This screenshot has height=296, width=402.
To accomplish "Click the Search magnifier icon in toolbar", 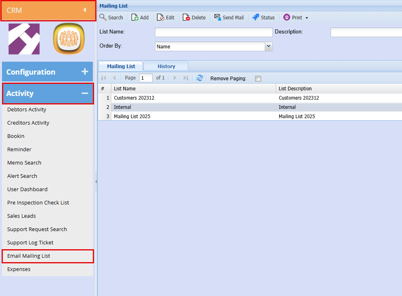I will click(103, 17).
